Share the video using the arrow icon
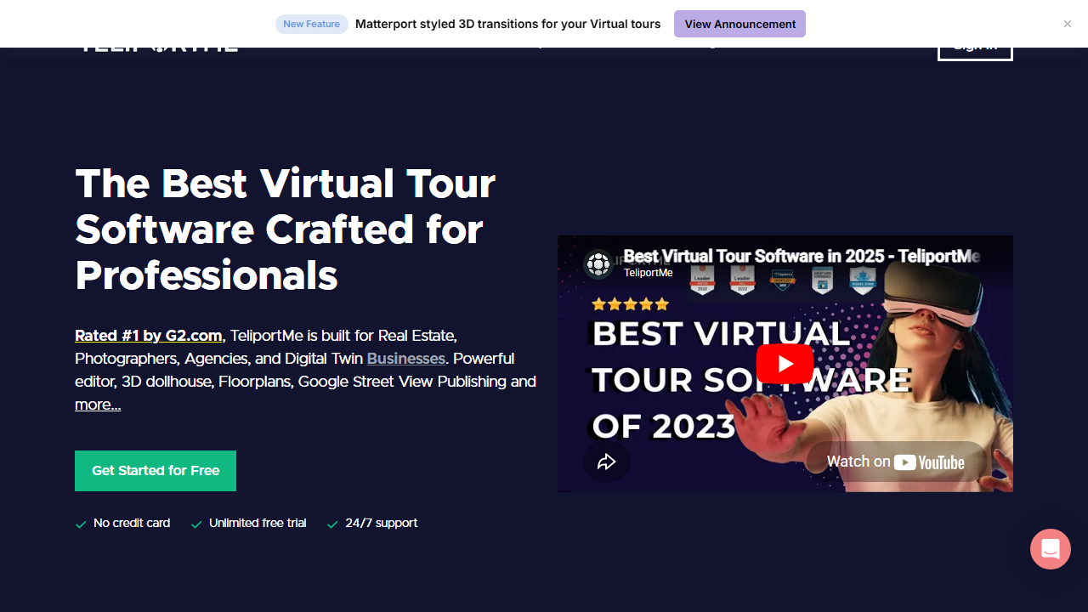 (x=606, y=462)
